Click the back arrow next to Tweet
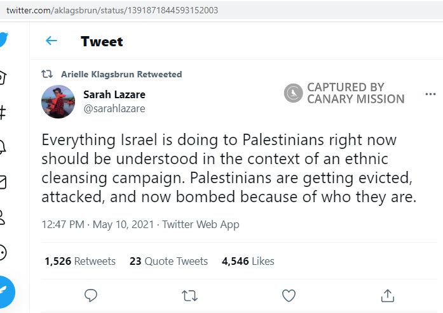Screen dimensions: 443x313 [51, 41]
